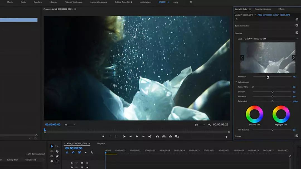Add a marker in Program monitor
Screen dimensions: 301x169
(103, 136)
